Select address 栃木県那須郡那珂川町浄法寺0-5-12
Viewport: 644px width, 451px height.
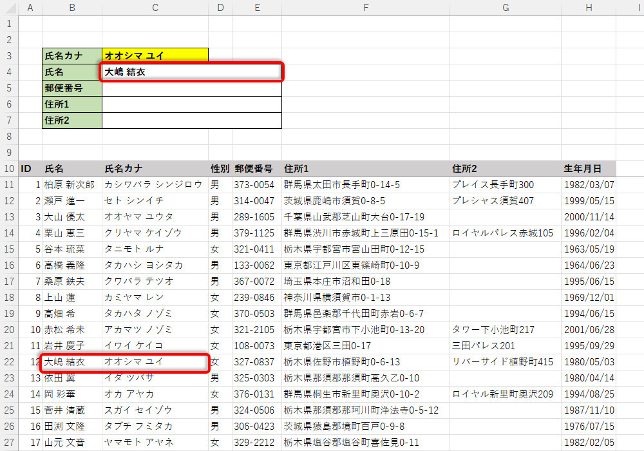(x=366, y=410)
